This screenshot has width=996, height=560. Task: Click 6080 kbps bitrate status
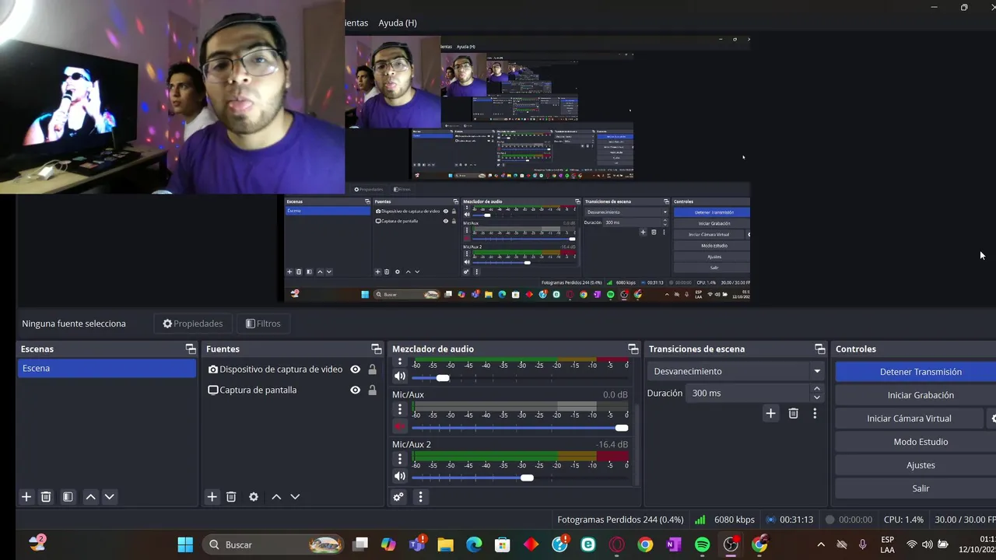[734, 520]
